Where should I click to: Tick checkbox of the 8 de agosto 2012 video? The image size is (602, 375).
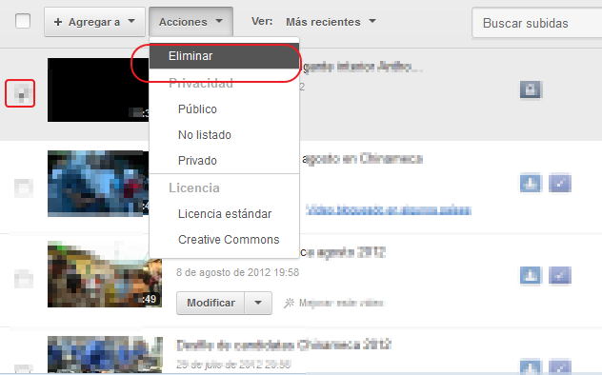pyautogui.click(x=24, y=278)
